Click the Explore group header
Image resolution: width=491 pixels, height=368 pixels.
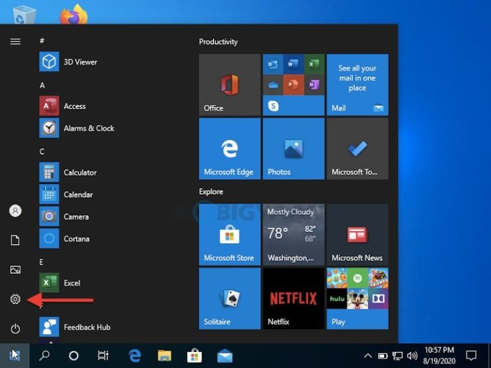[x=211, y=192]
